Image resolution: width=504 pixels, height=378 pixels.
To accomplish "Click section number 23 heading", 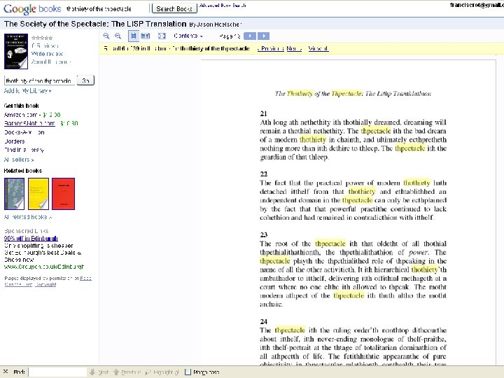I will point(264,234).
